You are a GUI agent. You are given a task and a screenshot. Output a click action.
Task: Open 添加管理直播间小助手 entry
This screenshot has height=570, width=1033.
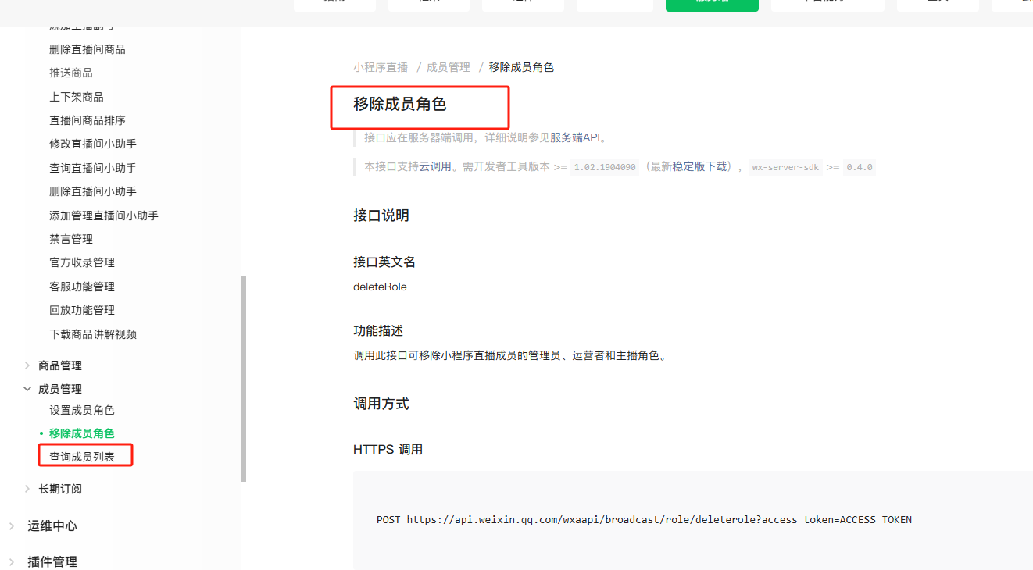click(x=104, y=216)
